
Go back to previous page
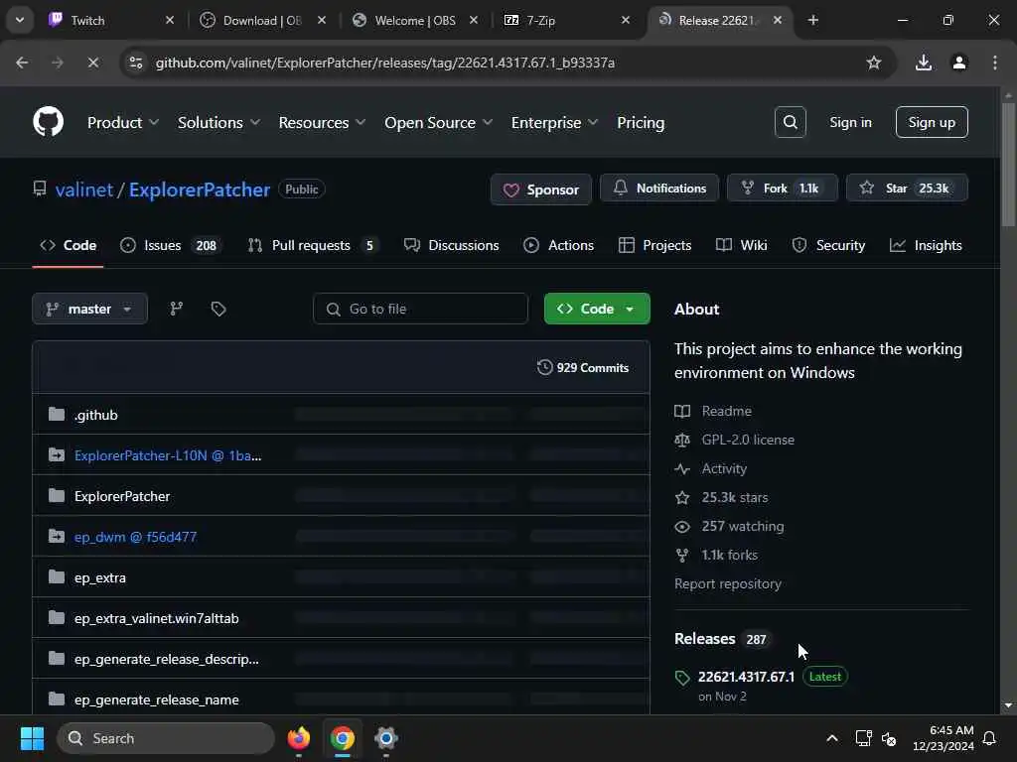[x=22, y=63]
